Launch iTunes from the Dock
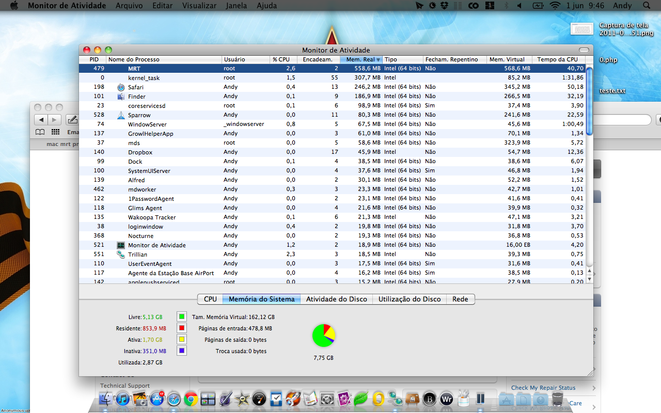The width and height of the screenshot is (661, 413). [123, 399]
